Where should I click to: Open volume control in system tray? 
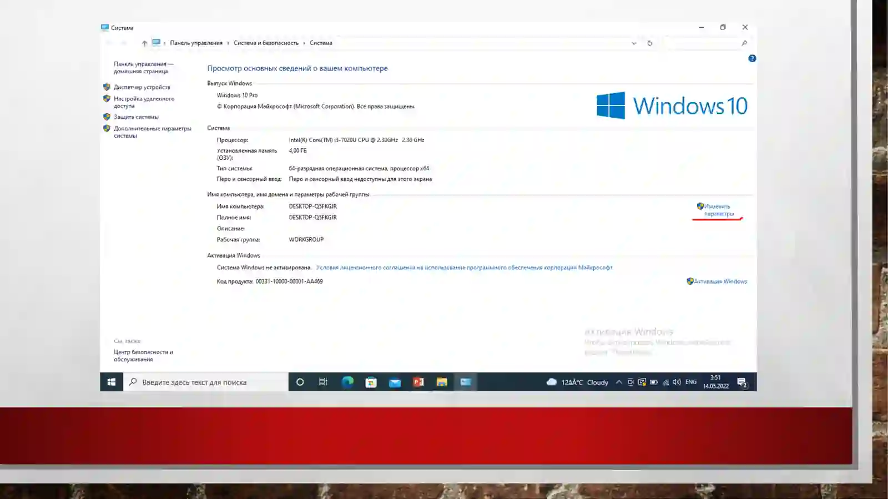(x=677, y=382)
